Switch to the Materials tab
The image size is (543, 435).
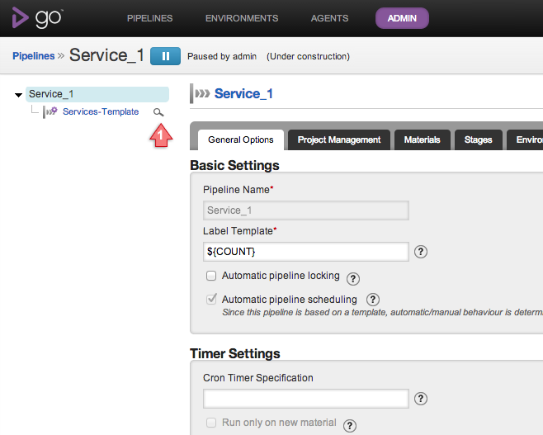pos(422,139)
